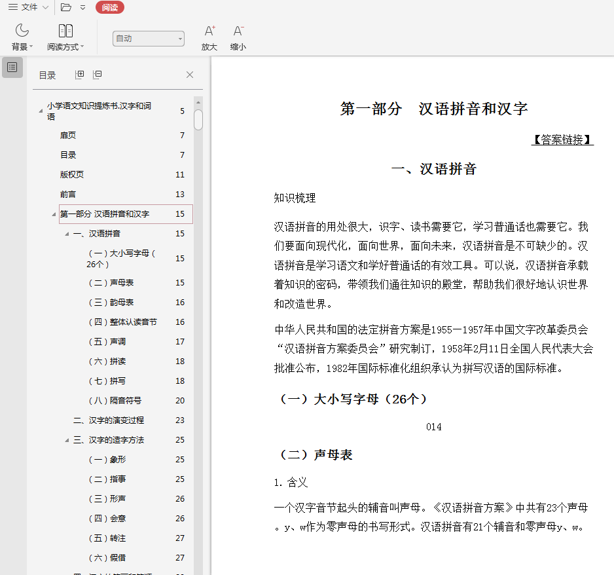Click the outline scrollbar up arrow
The width and height of the screenshot is (614, 575).
coord(198,102)
